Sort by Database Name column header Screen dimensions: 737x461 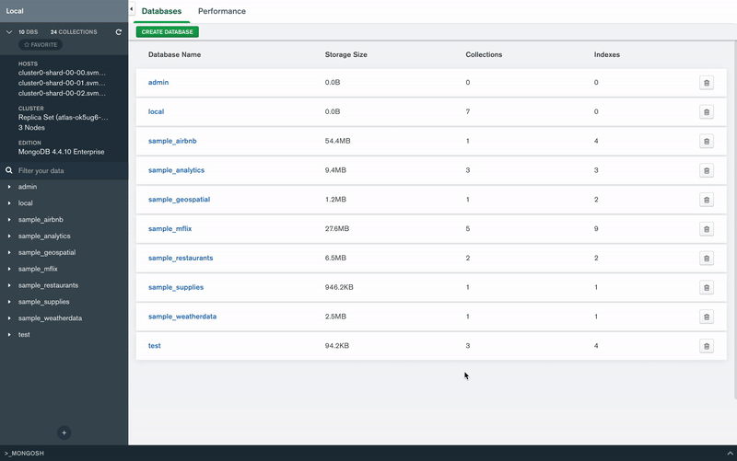(x=174, y=54)
